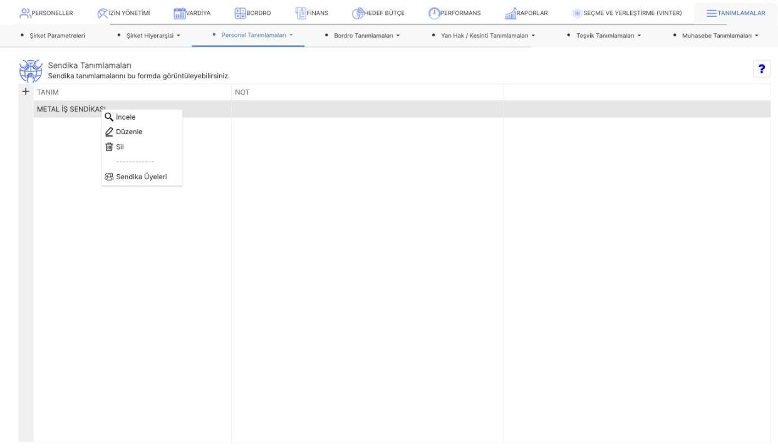This screenshot has height=448, width=778.
Task: Choose Sil from the context menu
Action: click(x=142, y=147)
